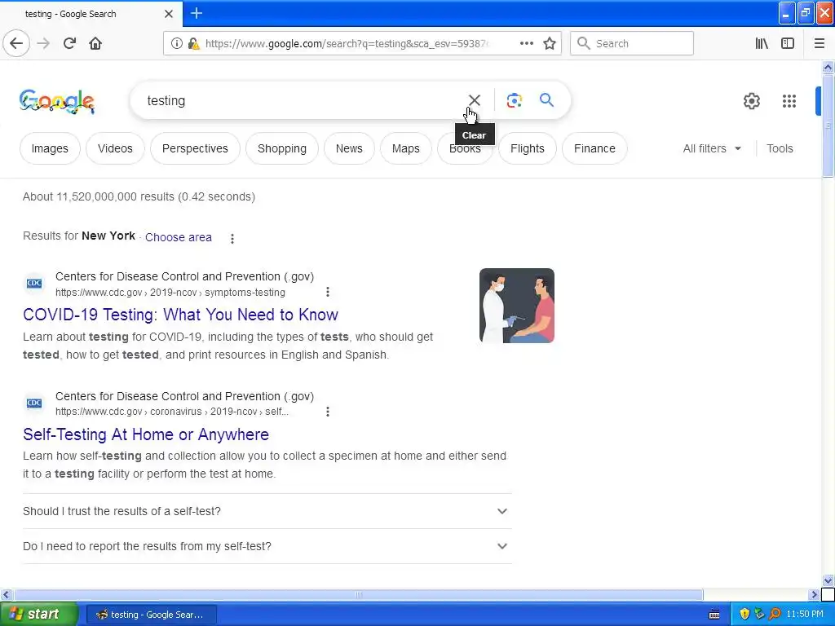Open the Library bookshelf icon
This screenshot has height=626, width=835.
coord(762,43)
